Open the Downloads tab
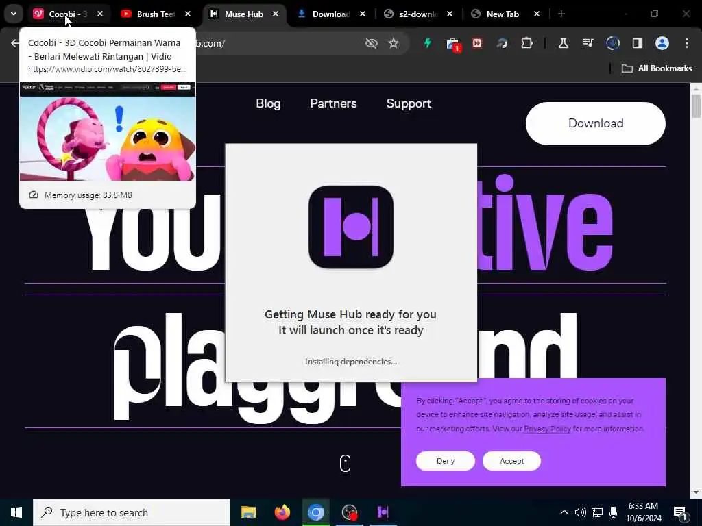 point(331,14)
